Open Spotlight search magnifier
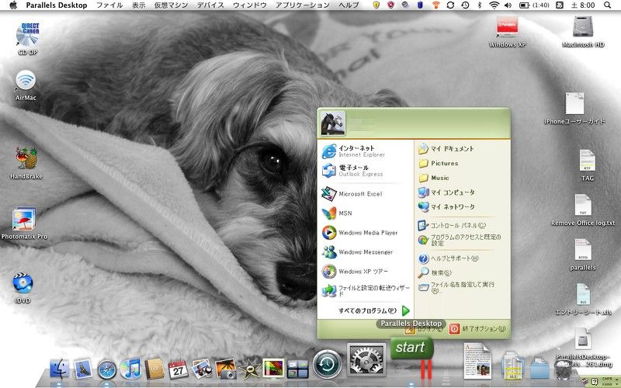This screenshot has height=388, width=621. click(608, 5)
